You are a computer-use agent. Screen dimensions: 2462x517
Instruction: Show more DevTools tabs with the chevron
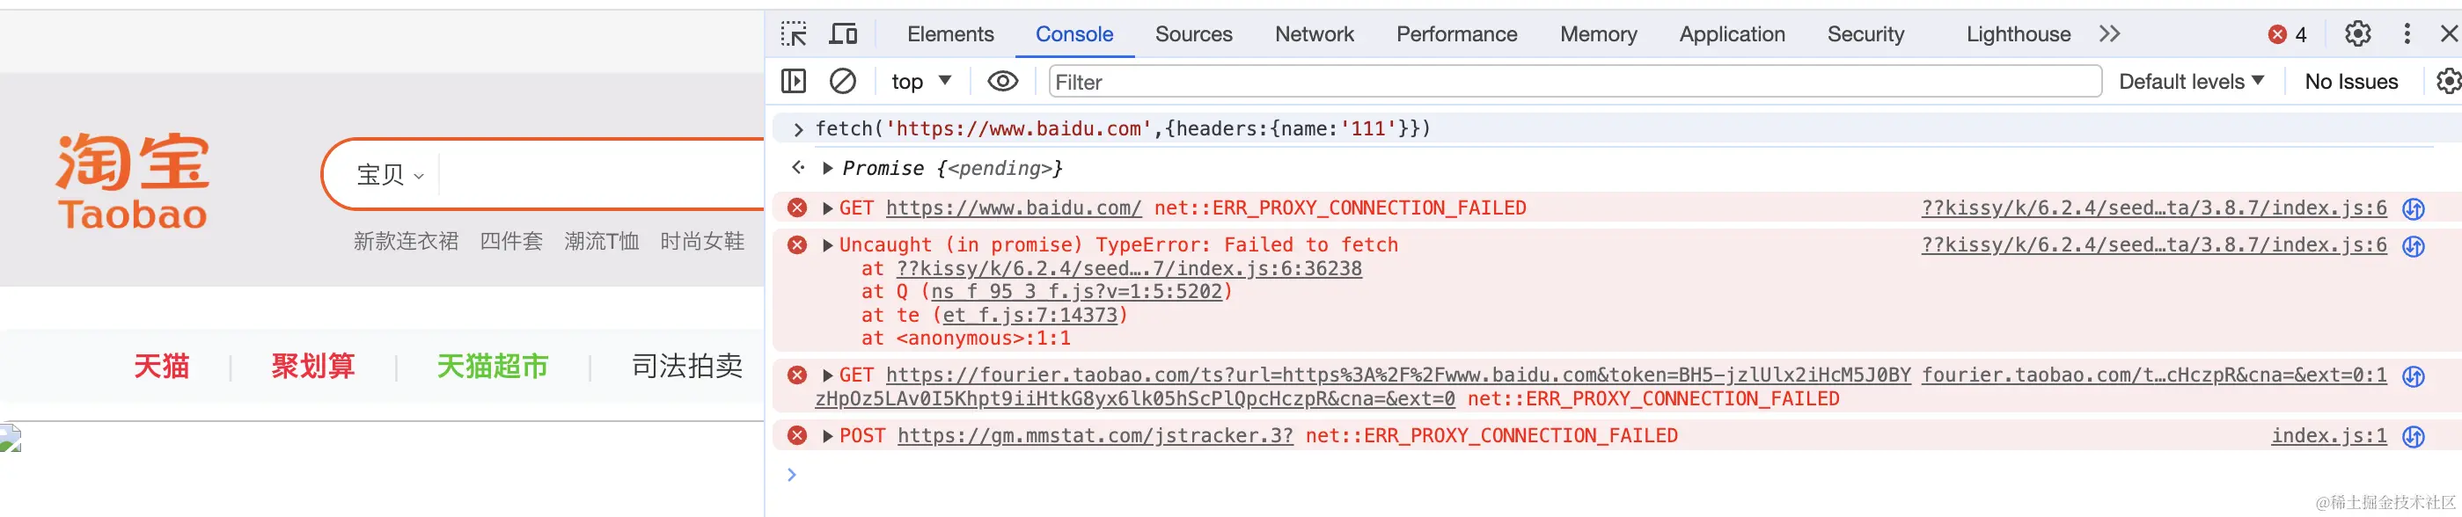(x=2109, y=34)
